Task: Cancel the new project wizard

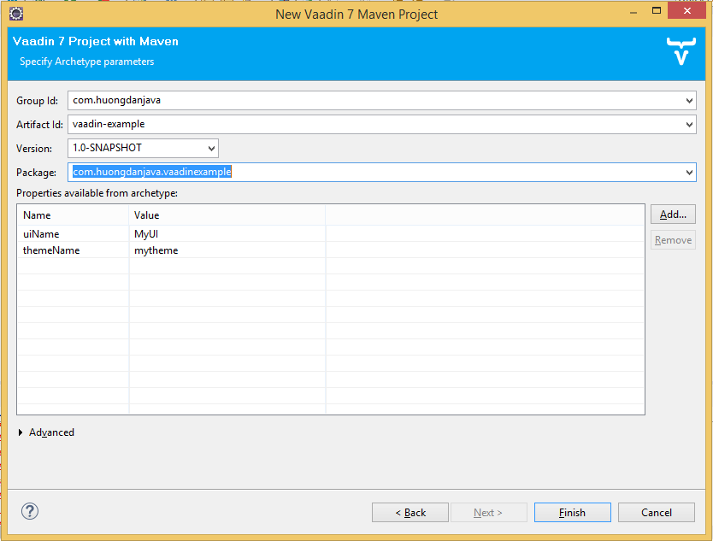Action: 657,512
